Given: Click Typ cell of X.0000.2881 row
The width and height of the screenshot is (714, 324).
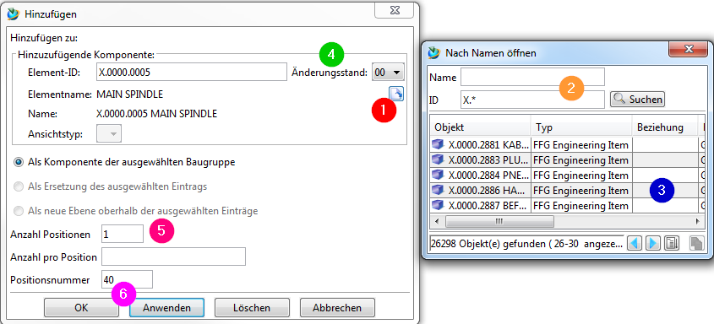Looking at the screenshot, I should [581, 145].
